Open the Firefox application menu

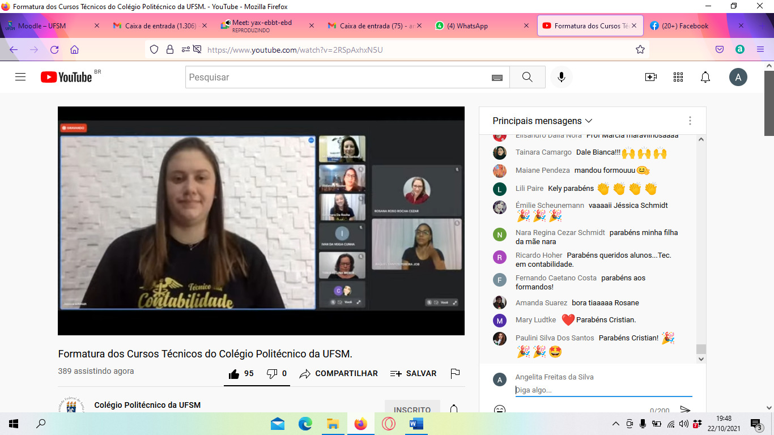760,49
